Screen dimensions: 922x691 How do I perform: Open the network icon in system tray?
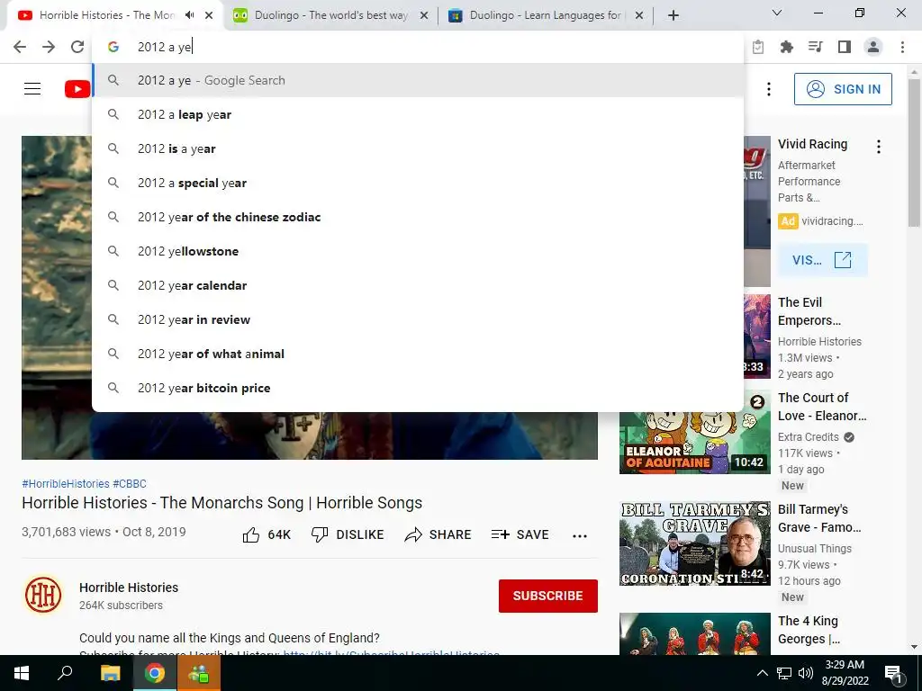[x=784, y=673]
